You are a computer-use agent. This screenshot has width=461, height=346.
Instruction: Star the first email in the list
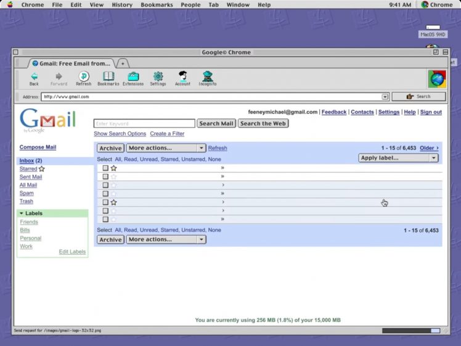pyautogui.click(x=113, y=168)
